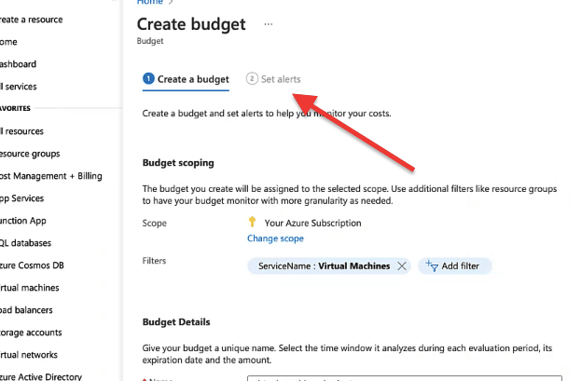Screen dimensions: 581x381
Task: Click the Create budget page title
Action: [x=191, y=24]
